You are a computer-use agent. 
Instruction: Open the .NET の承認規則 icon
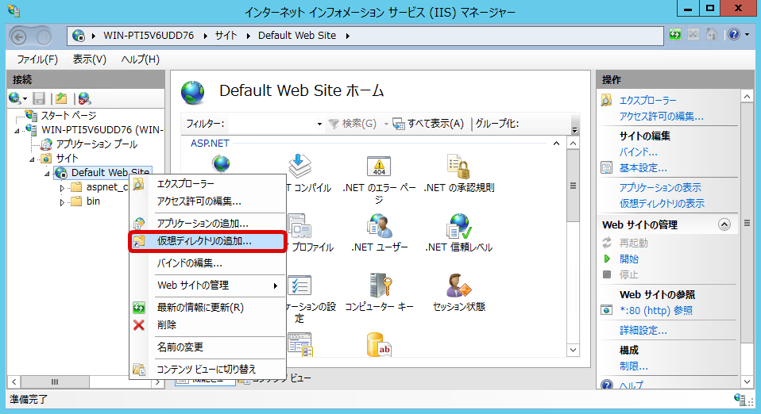(x=458, y=167)
